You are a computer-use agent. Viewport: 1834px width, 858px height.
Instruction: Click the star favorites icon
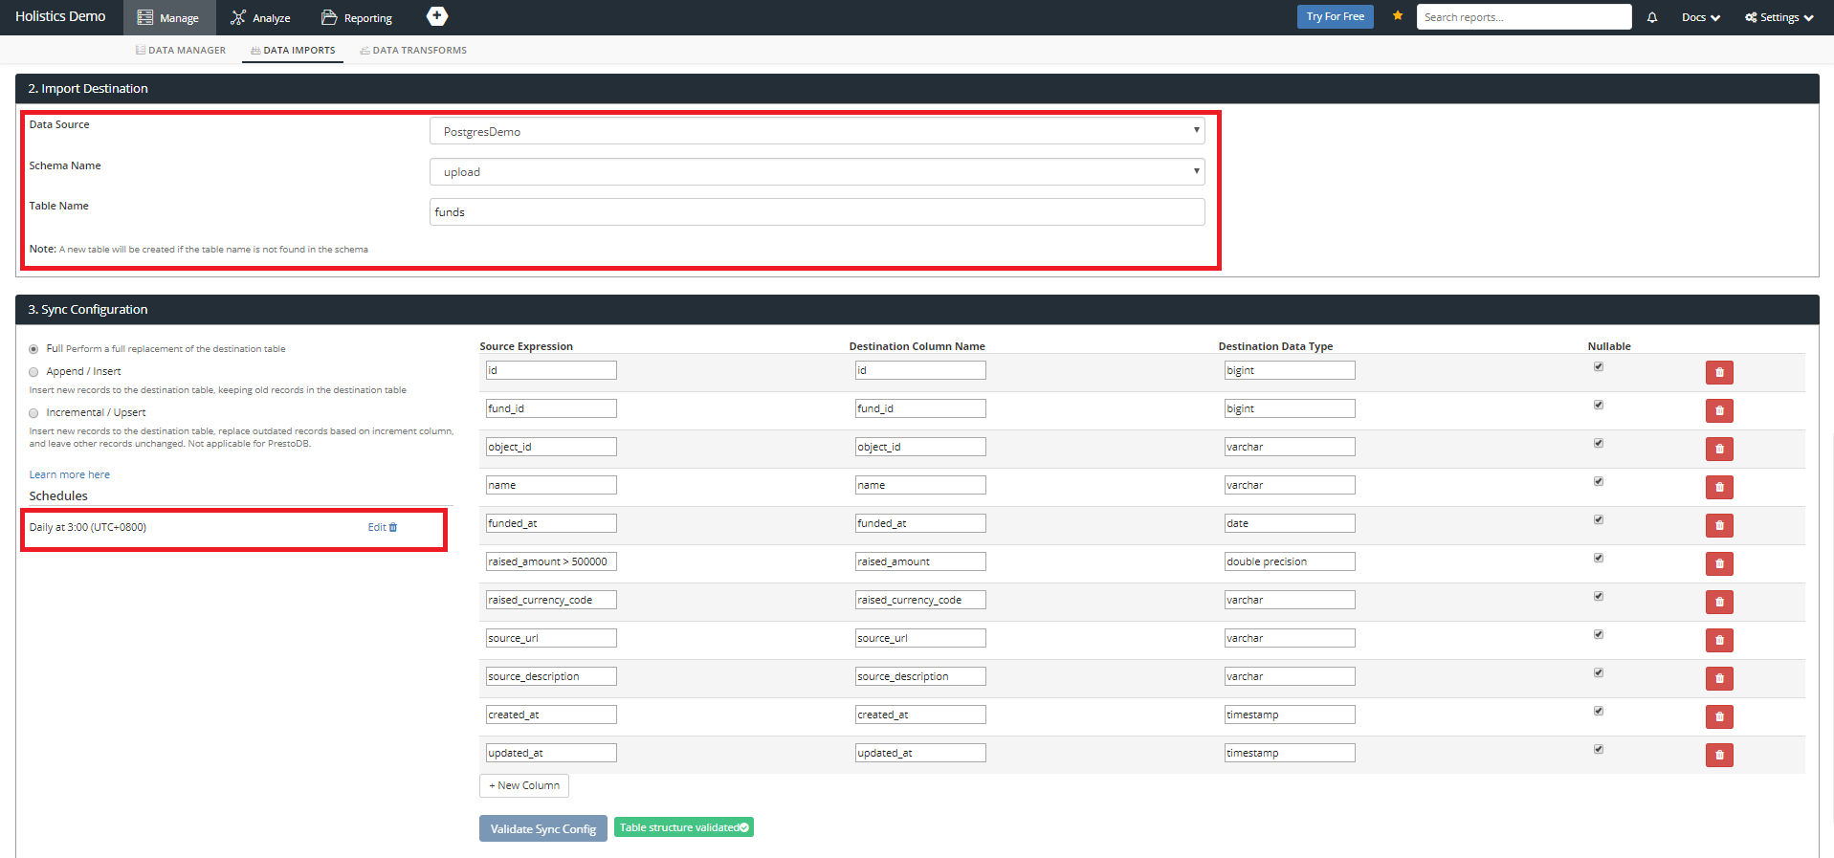coord(1397,16)
